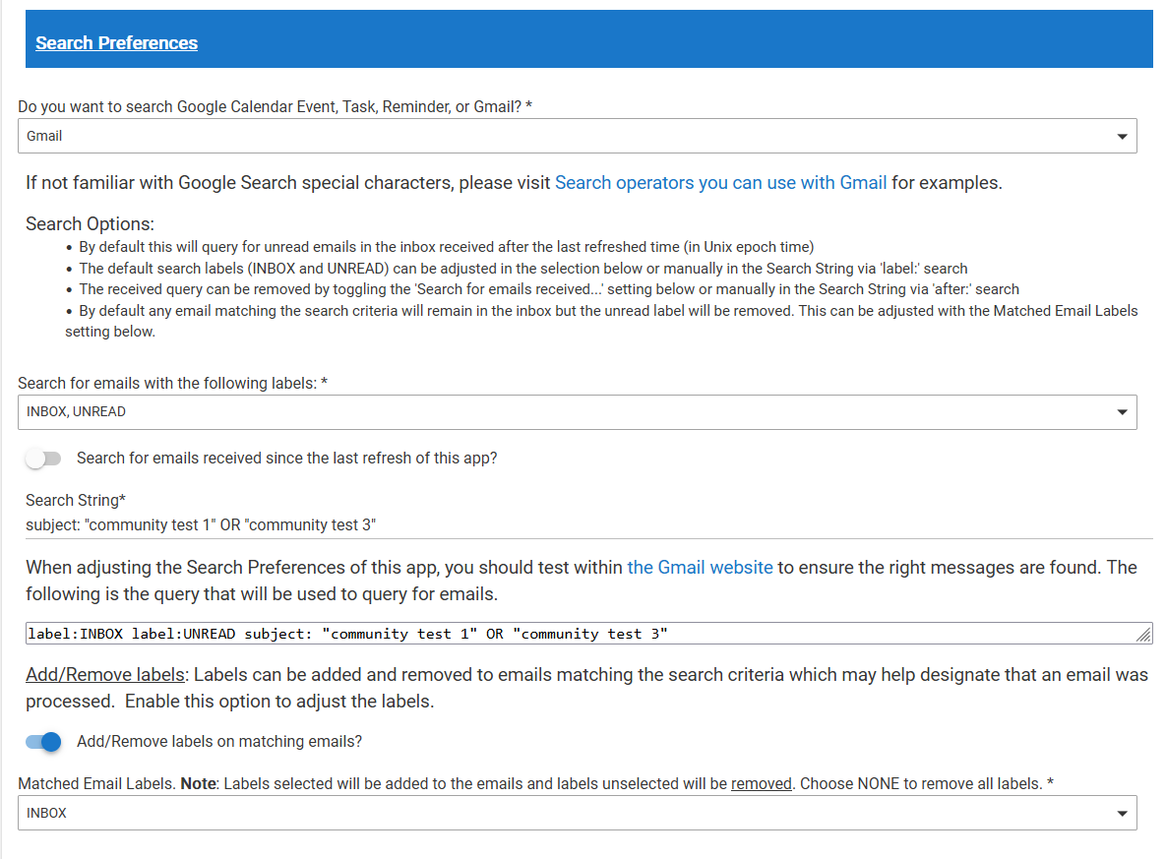Viewport: 1166px width, 859px height.
Task: Click the 'Search for emails received since' toggle label
Action: [286, 459]
